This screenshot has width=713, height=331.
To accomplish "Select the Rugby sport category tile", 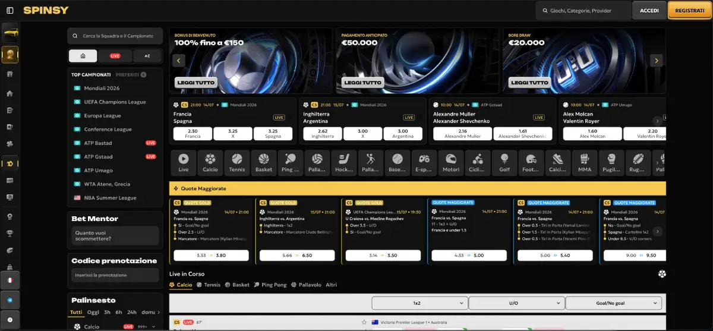I will tap(638, 162).
